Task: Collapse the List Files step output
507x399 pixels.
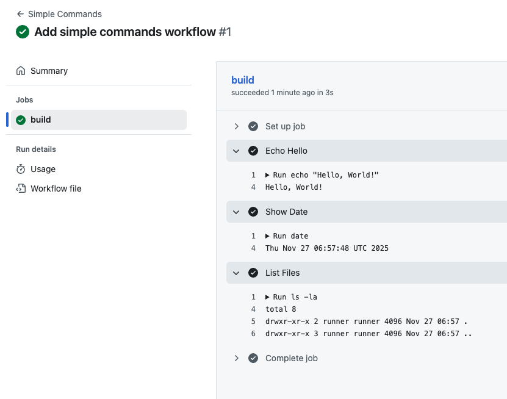Action: coord(237,273)
